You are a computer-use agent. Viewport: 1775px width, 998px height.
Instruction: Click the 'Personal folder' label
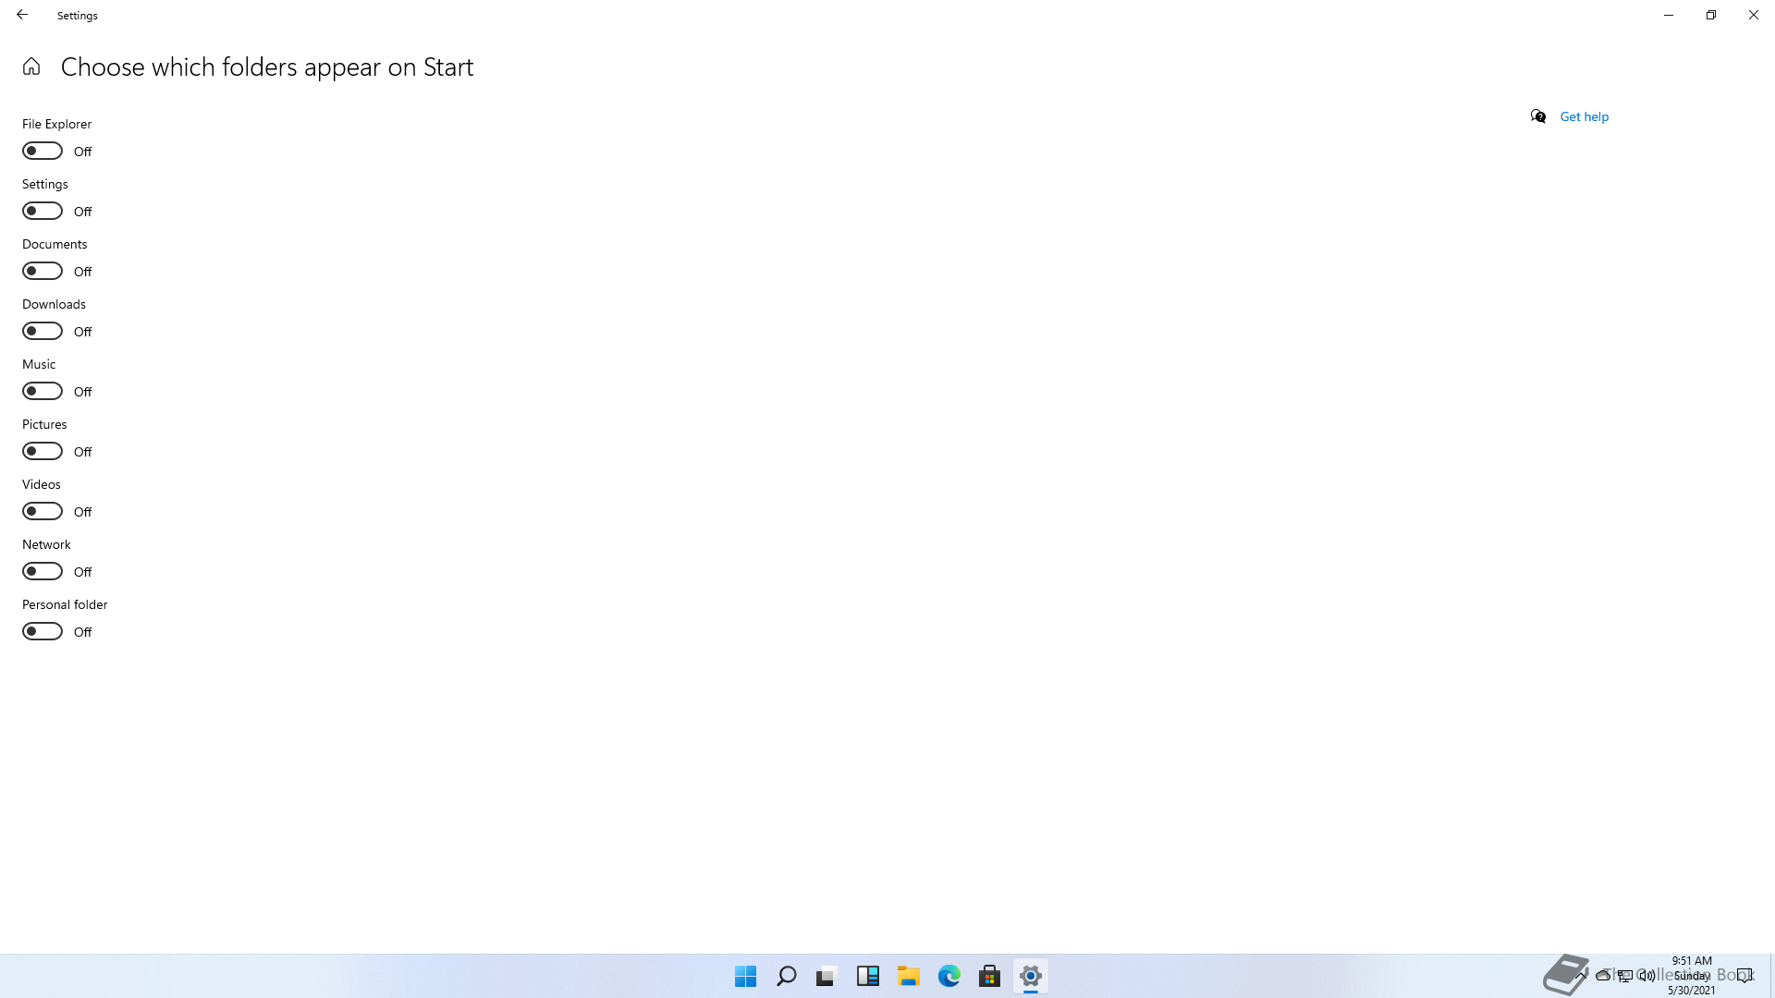(x=65, y=604)
